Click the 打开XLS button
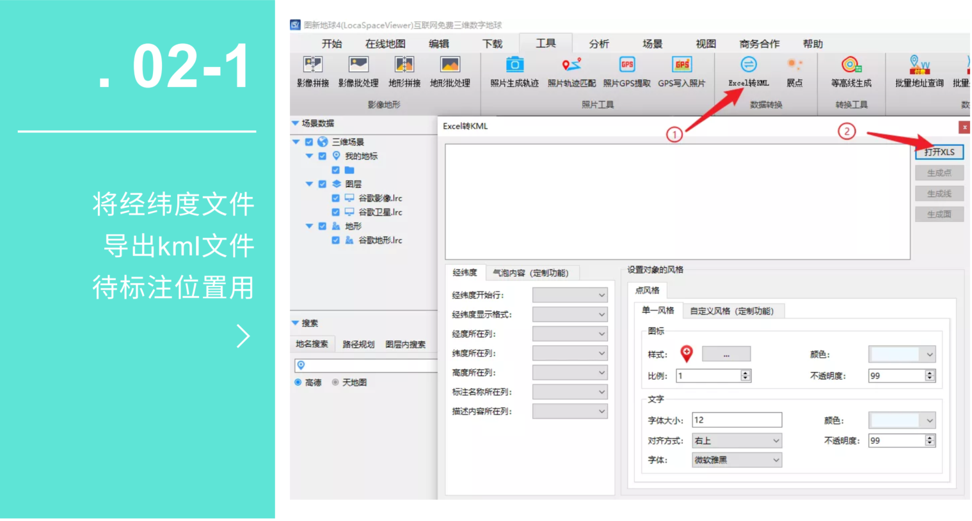972x521 pixels. pos(939,152)
